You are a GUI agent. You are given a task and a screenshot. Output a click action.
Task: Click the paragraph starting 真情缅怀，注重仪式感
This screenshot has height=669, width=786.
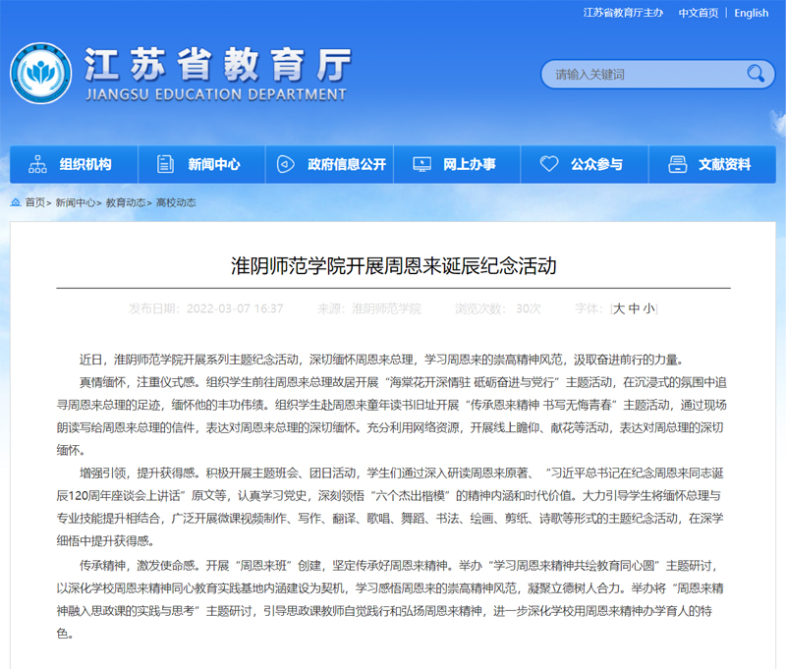pos(391,416)
